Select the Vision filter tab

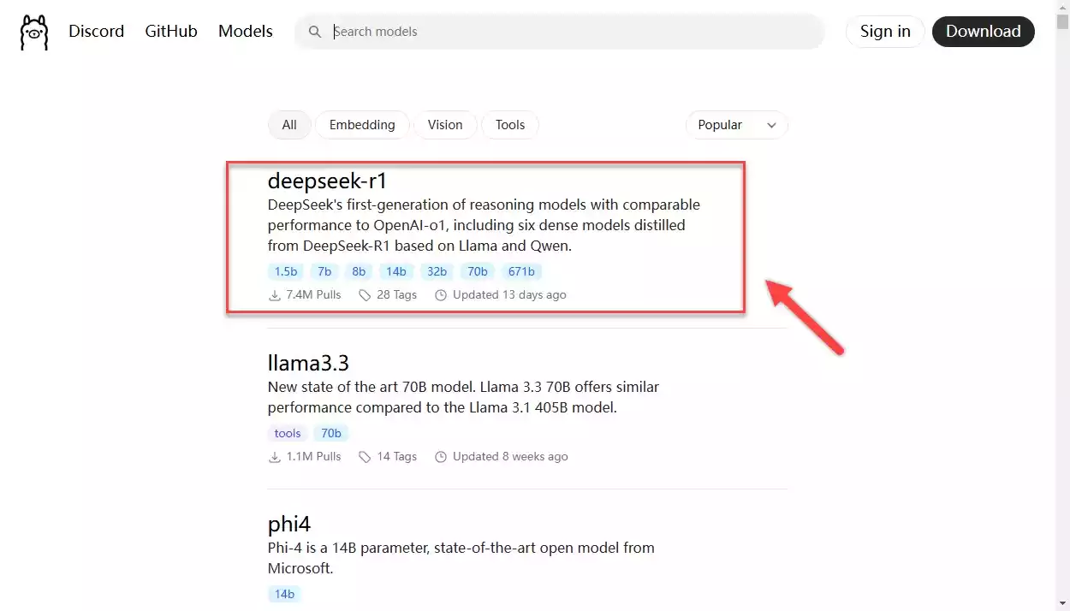click(x=445, y=125)
